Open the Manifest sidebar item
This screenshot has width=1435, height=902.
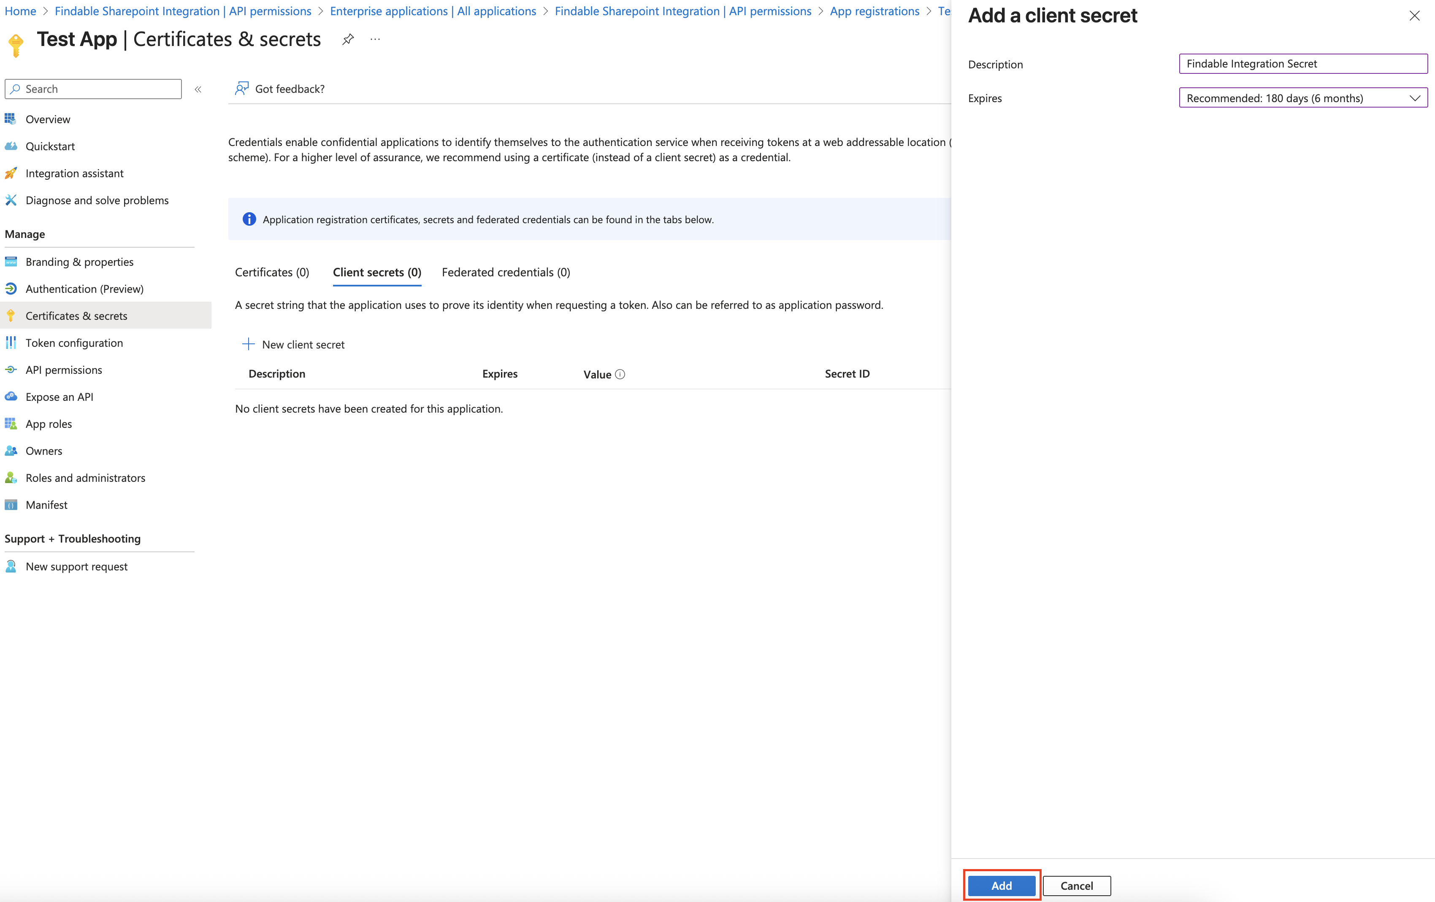(x=46, y=505)
